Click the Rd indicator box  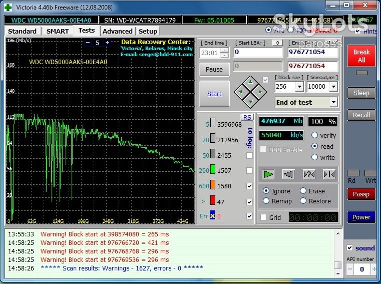pos(353,173)
